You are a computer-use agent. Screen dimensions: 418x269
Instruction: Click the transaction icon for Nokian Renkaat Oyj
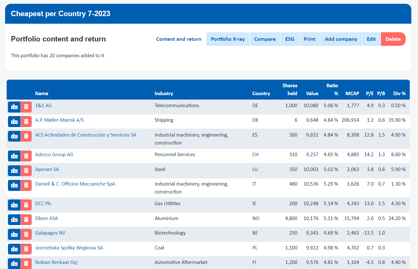pos(14,264)
